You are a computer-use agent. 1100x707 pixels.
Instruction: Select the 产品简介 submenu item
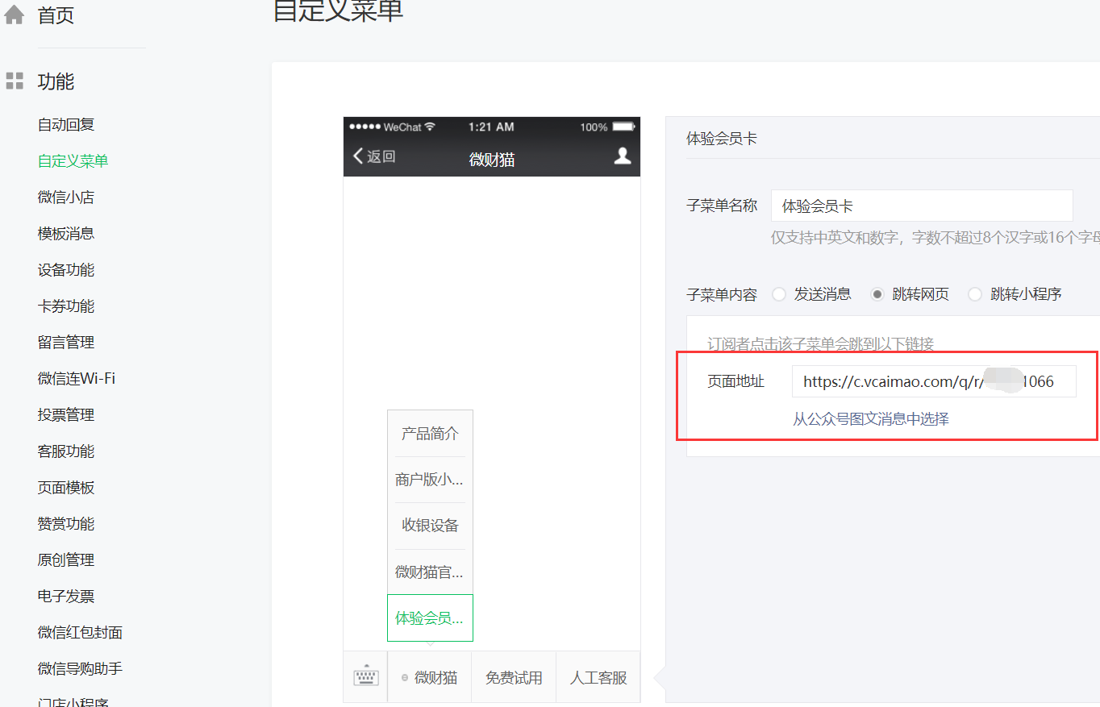click(x=430, y=434)
